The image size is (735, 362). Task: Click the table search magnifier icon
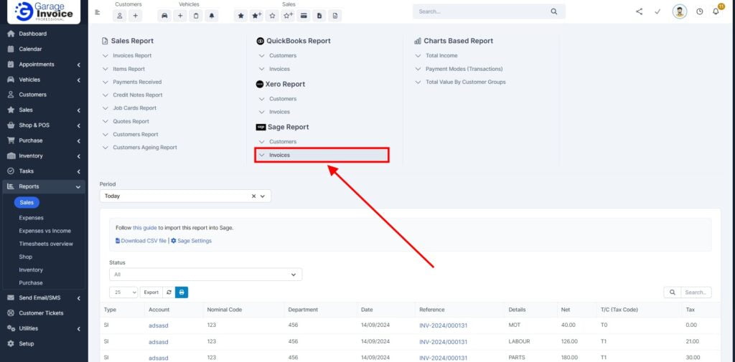(672, 292)
